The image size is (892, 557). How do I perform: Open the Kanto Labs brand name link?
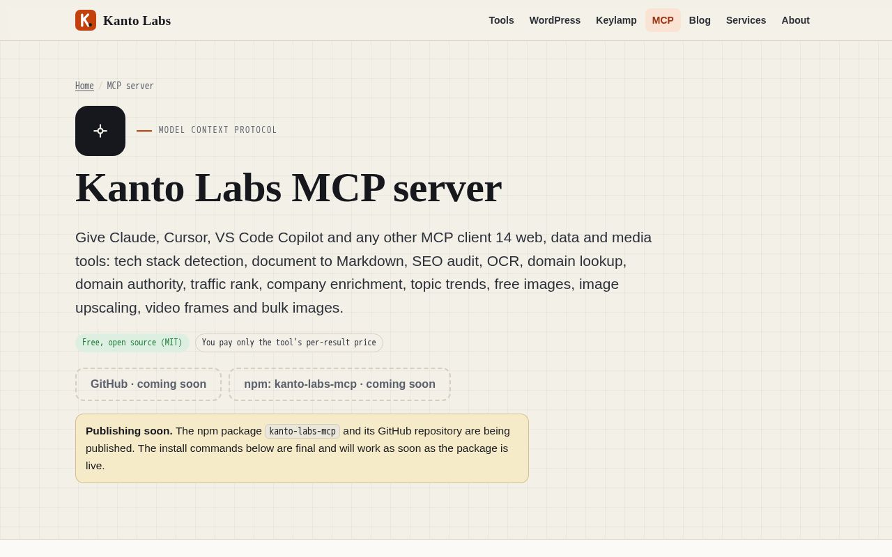(137, 20)
